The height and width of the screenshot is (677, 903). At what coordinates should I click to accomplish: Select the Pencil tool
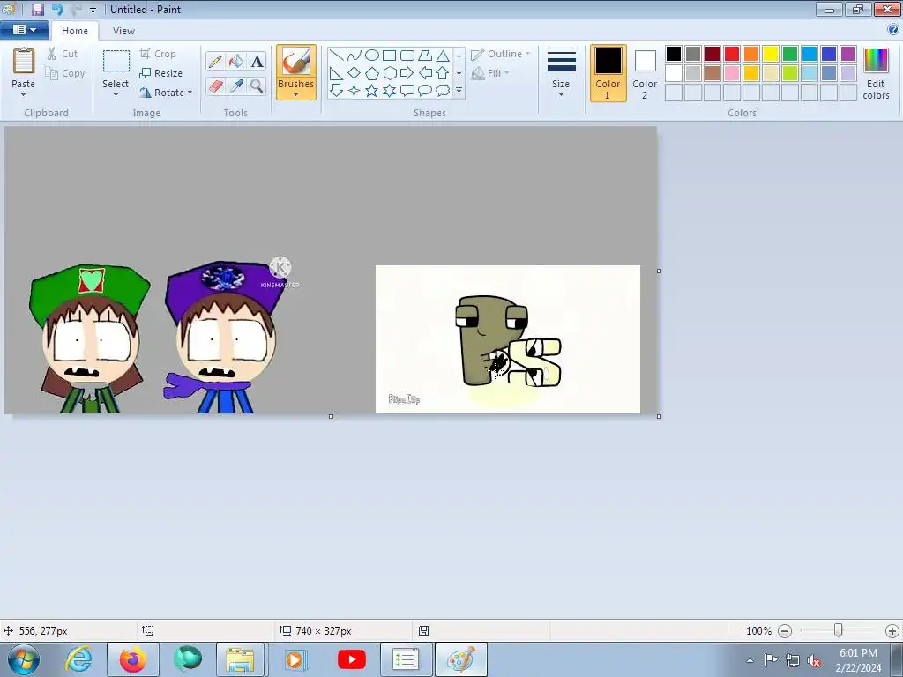pos(215,61)
